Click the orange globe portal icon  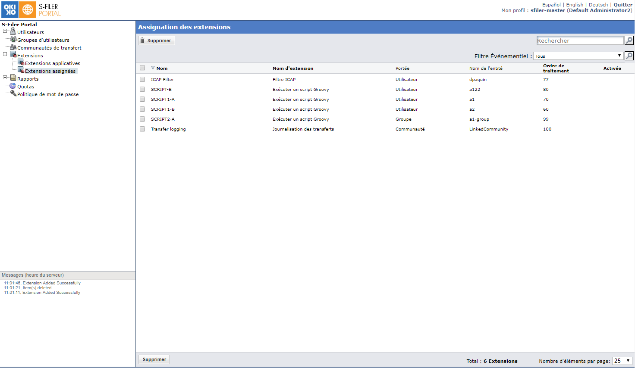pyautogui.click(x=28, y=9)
